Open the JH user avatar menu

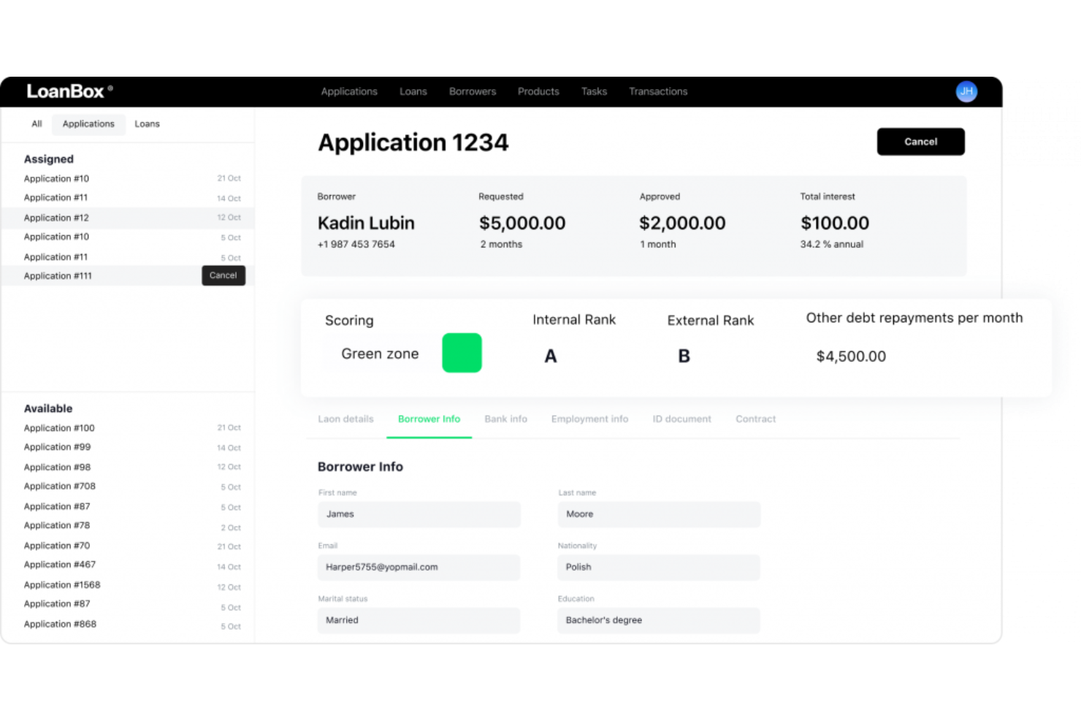pos(966,91)
